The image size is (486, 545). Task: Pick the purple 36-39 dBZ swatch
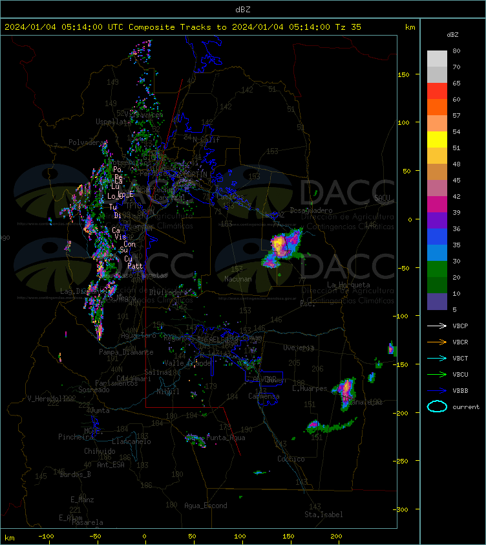(437, 220)
